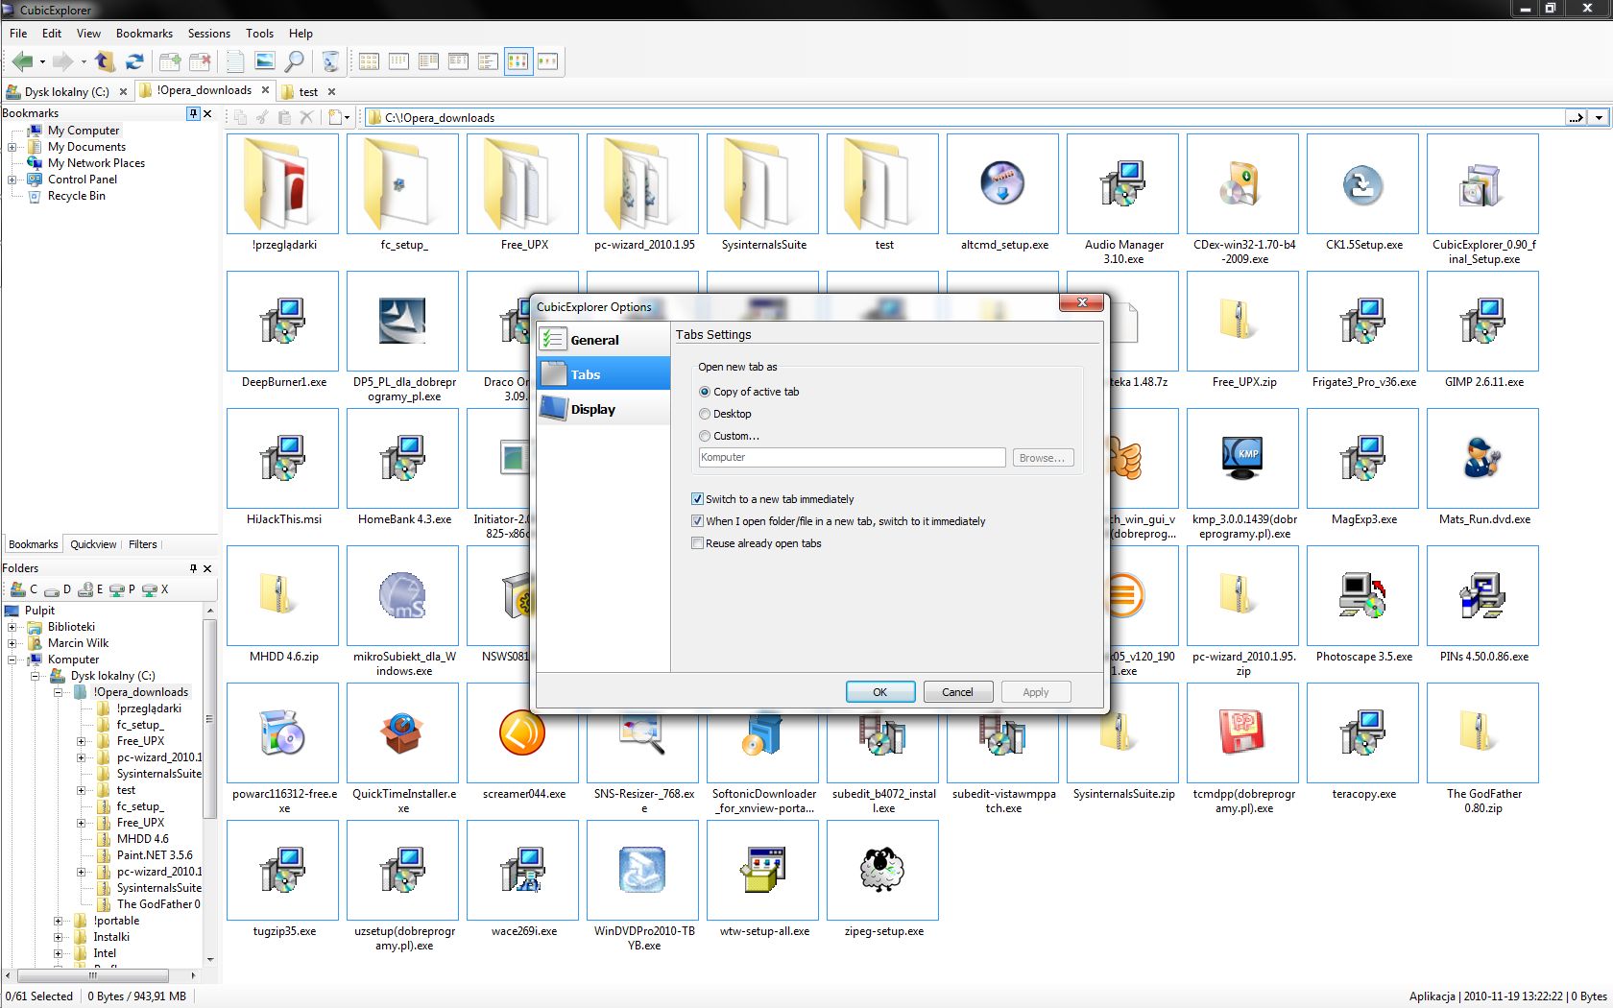Click the Delete X icon in edit toolbar

coord(306,117)
